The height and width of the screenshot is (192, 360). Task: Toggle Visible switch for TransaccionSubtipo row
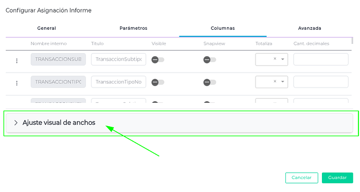click(158, 59)
